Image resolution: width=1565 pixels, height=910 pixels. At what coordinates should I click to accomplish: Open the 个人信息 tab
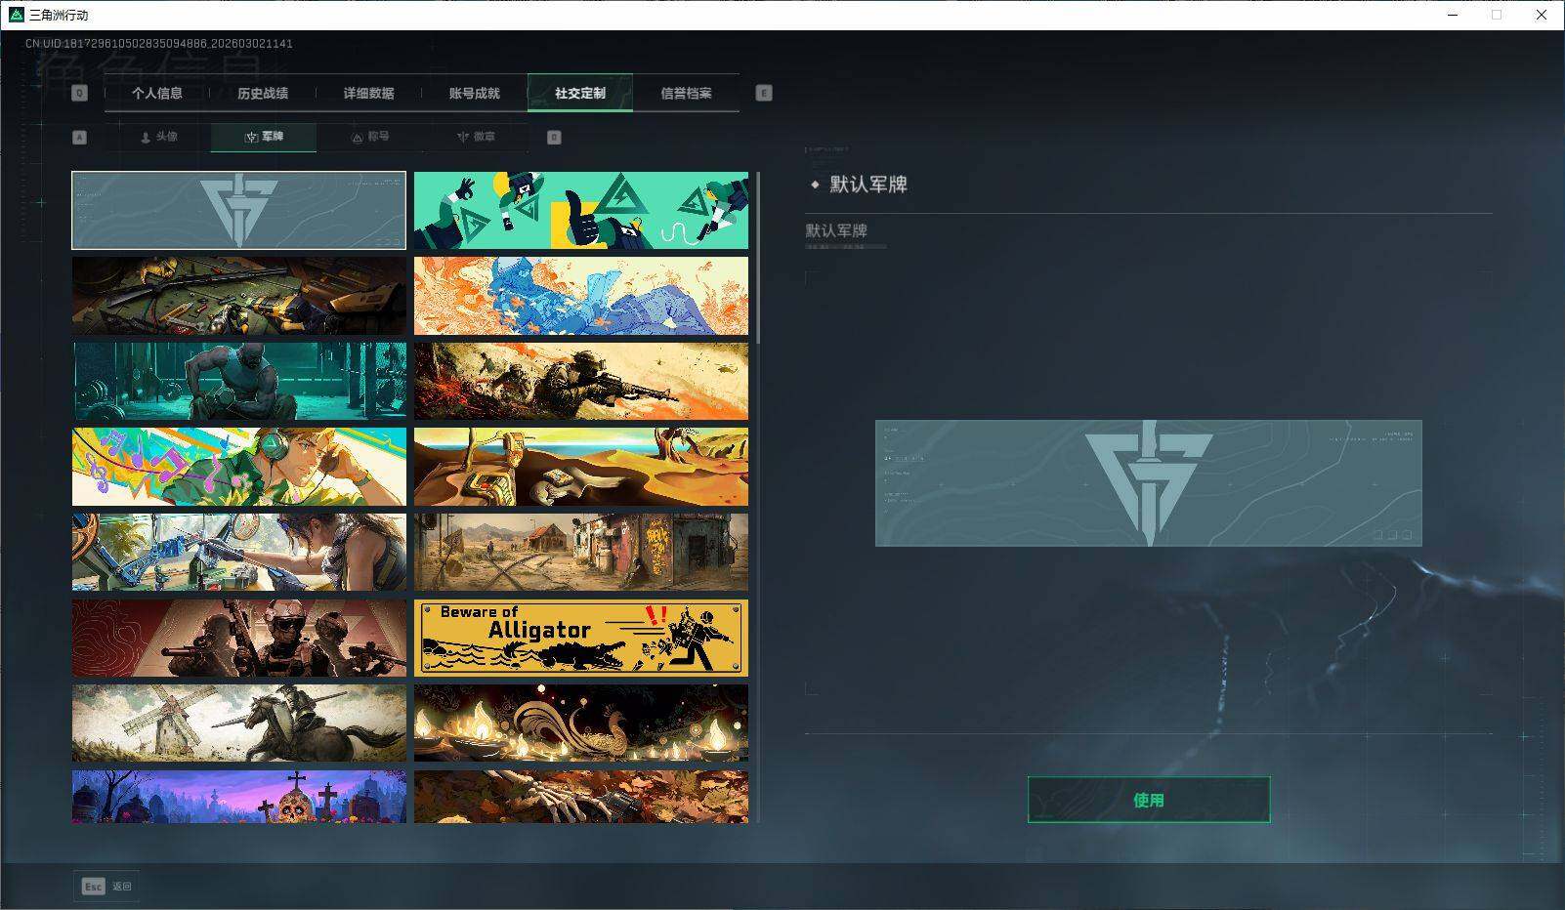point(157,94)
